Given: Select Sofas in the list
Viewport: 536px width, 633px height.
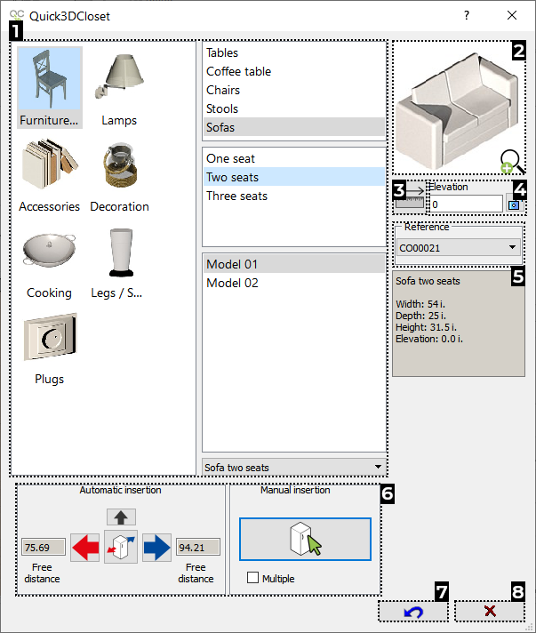Looking at the screenshot, I should pyautogui.click(x=294, y=127).
